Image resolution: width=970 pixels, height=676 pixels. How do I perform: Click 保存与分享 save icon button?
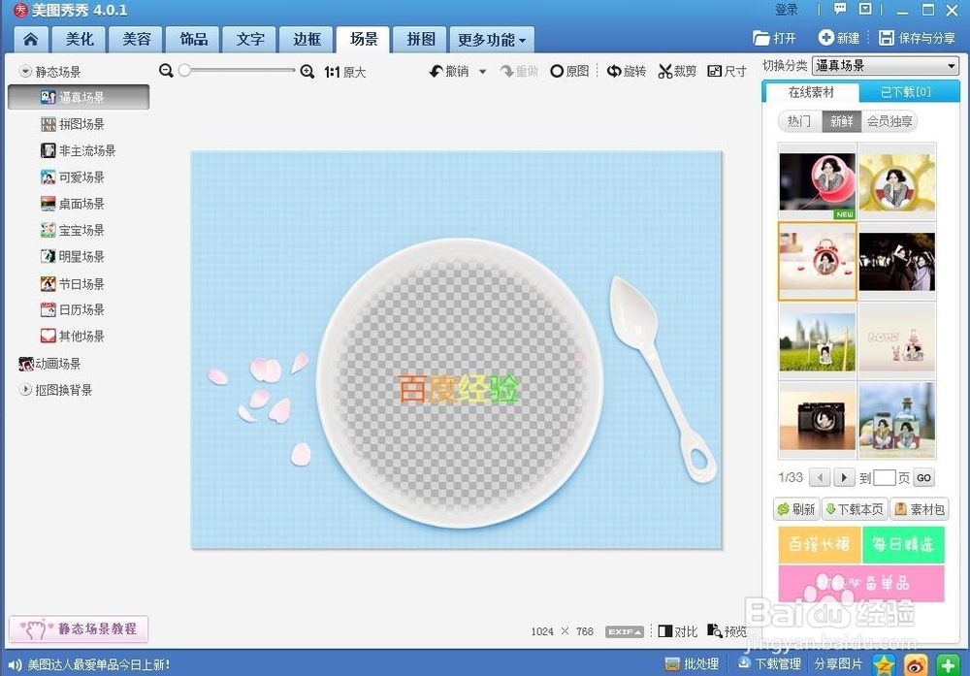[917, 39]
